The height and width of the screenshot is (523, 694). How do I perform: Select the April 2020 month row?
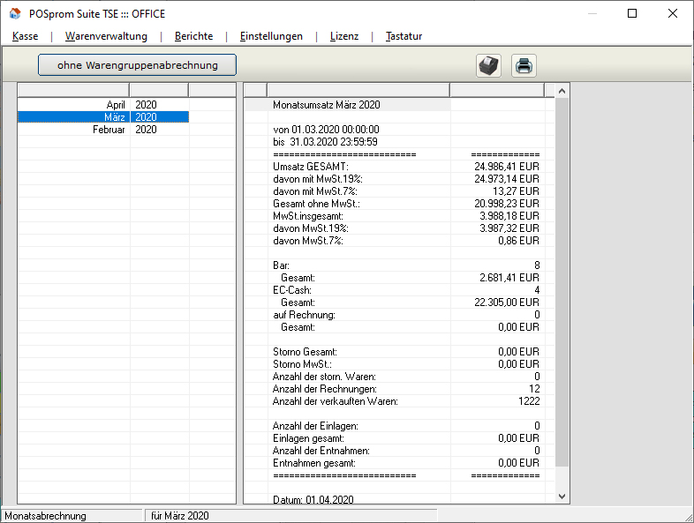point(103,105)
